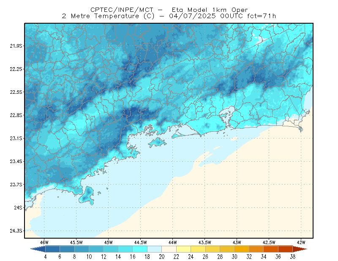
Task: Click the 20-22 cream legend swatch
Action: click(169, 249)
